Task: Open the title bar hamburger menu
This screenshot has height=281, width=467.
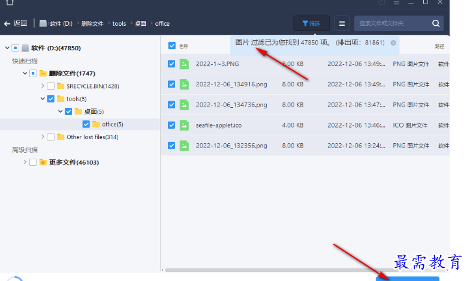Action: [x=396, y=2]
